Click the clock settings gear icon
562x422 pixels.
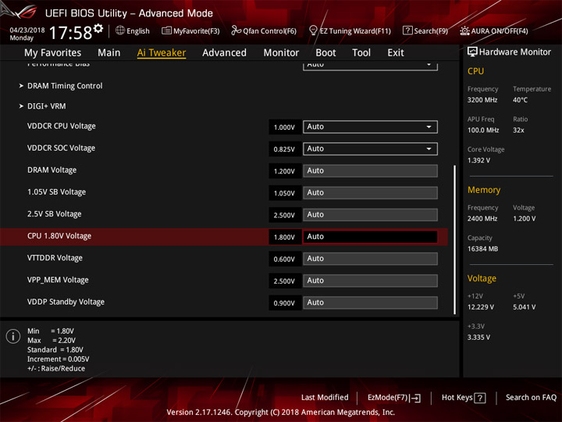[98, 28]
